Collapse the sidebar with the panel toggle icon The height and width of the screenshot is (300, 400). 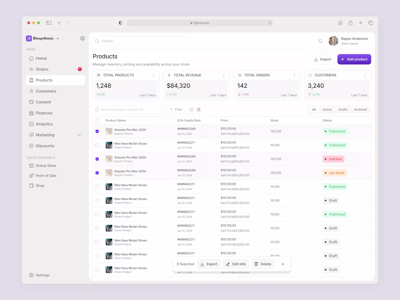click(83, 38)
